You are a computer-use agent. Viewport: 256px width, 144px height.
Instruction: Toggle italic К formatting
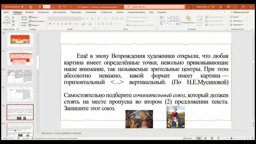point(54,24)
